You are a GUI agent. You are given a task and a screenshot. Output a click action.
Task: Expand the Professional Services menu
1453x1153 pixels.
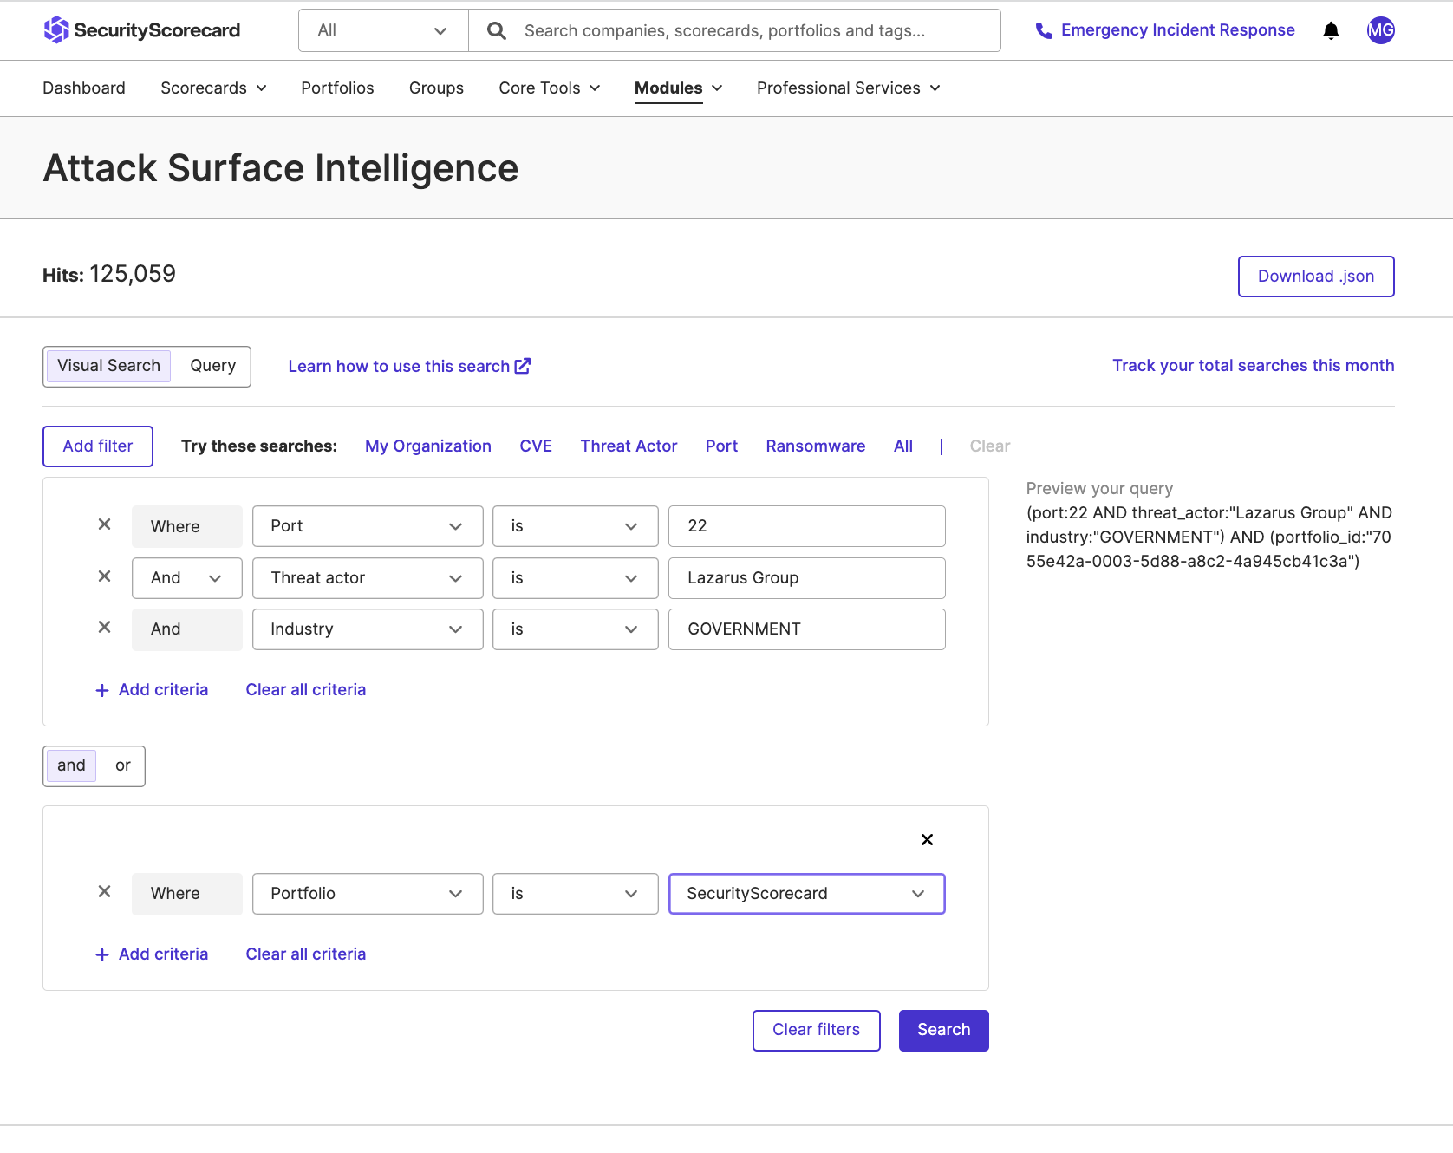(848, 88)
